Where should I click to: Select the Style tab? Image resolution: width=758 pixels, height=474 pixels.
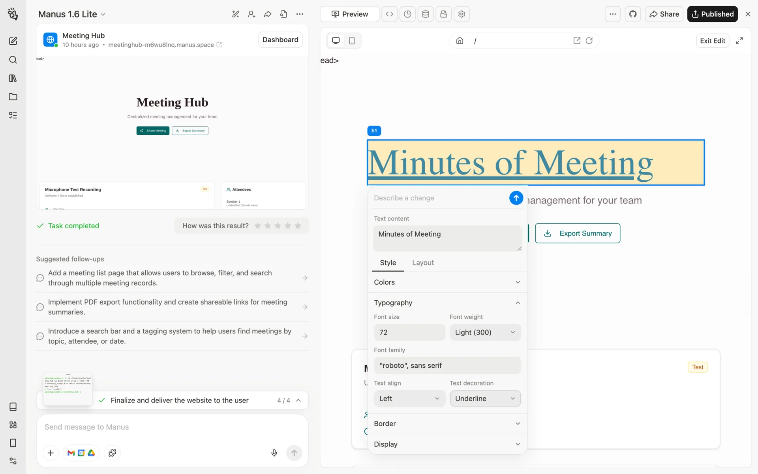[388, 263]
